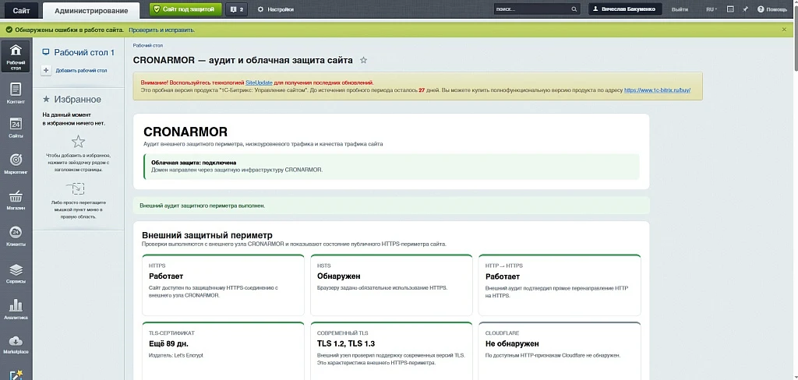Click the HTTP → HTTPS Работает card

[x=560, y=285]
